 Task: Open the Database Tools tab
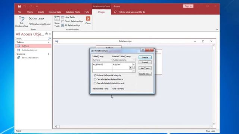[x=72, y=12]
